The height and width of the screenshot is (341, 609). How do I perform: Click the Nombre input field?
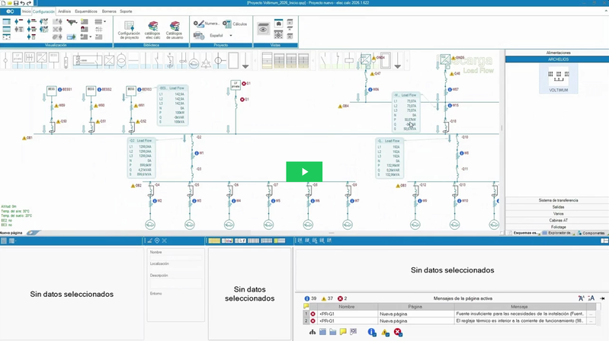coord(176,257)
